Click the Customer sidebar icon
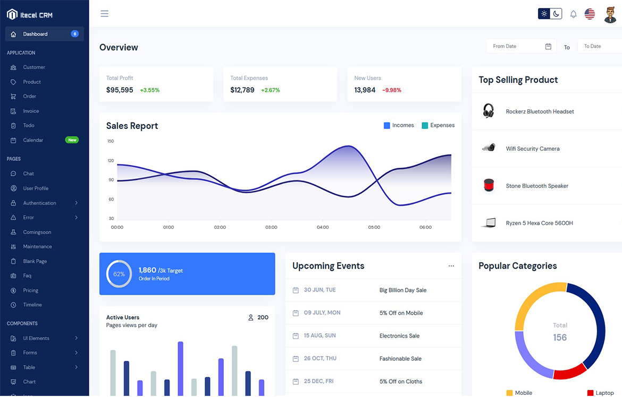 coord(13,67)
